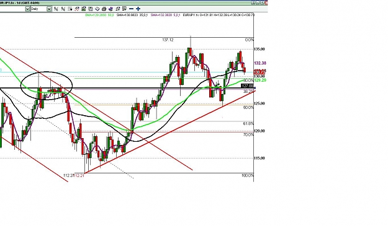The width and height of the screenshot is (388, 226).
Task: Select the green SMA 129.2850 indicator label
Action: click(x=99, y=15)
